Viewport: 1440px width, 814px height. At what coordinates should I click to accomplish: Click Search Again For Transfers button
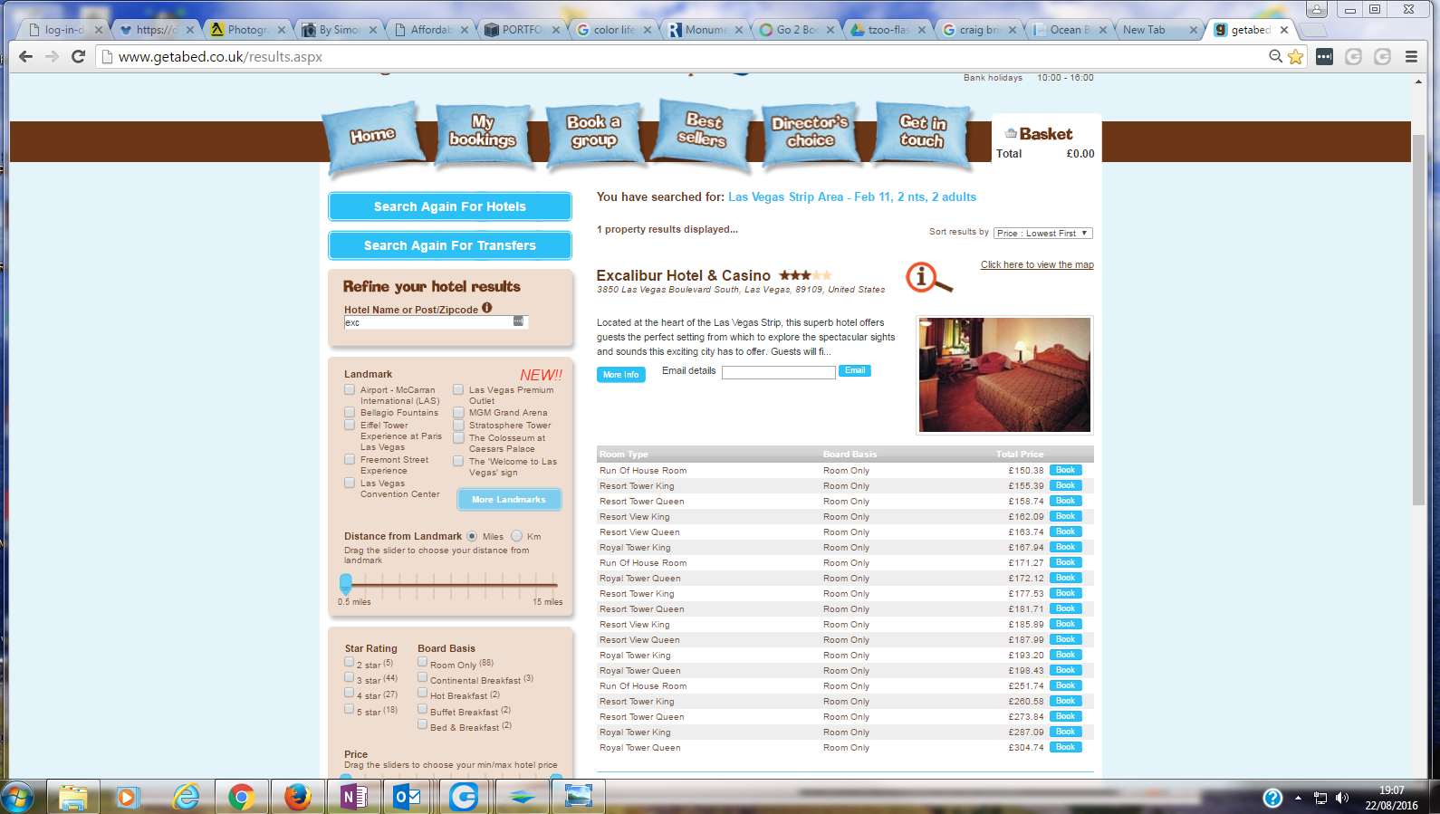pos(450,245)
